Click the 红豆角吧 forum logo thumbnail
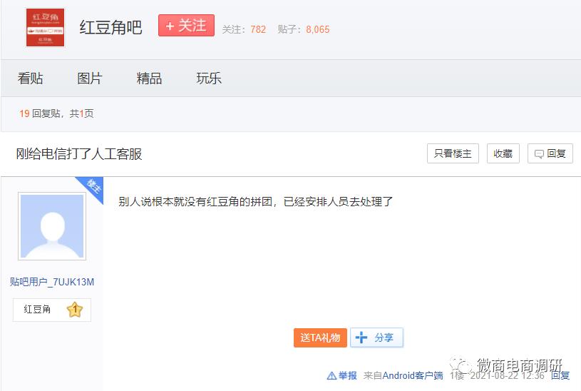This screenshot has width=581, height=391. click(x=45, y=27)
